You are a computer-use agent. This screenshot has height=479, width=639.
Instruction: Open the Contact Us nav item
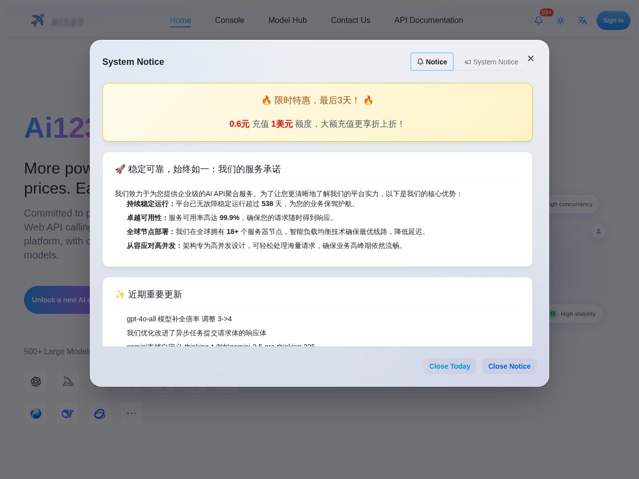(x=350, y=20)
